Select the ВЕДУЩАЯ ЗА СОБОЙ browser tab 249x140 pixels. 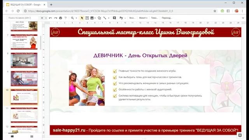25,5
